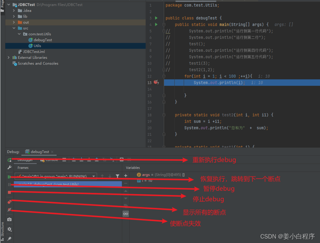Open debugger layout settings with the wrench icon
Viewport: 320px width, 243px height.
[x=9, y=167]
